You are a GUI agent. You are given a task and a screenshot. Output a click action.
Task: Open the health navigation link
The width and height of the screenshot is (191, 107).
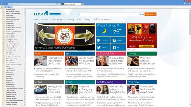(x=95, y=19)
